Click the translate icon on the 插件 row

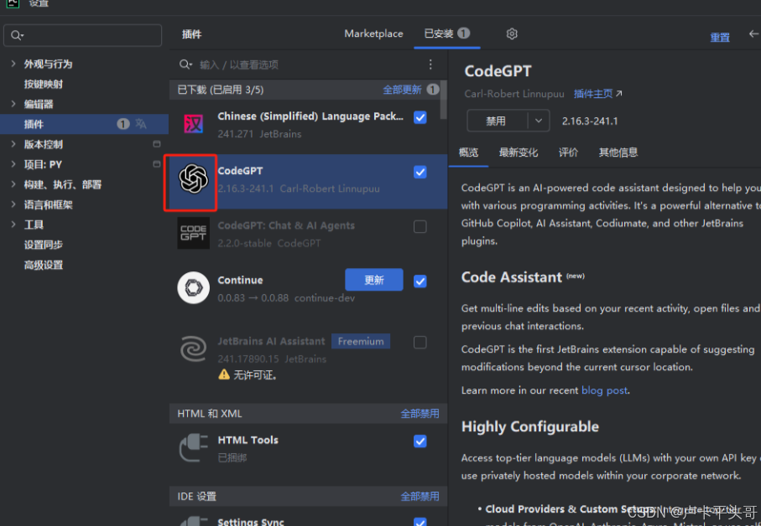[141, 124]
